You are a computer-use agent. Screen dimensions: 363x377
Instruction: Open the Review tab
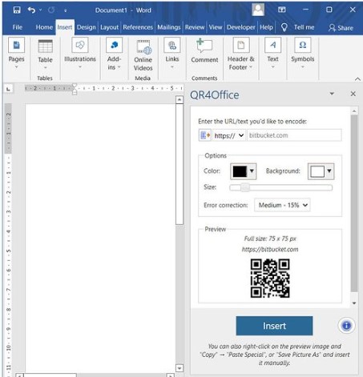coord(195,27)
